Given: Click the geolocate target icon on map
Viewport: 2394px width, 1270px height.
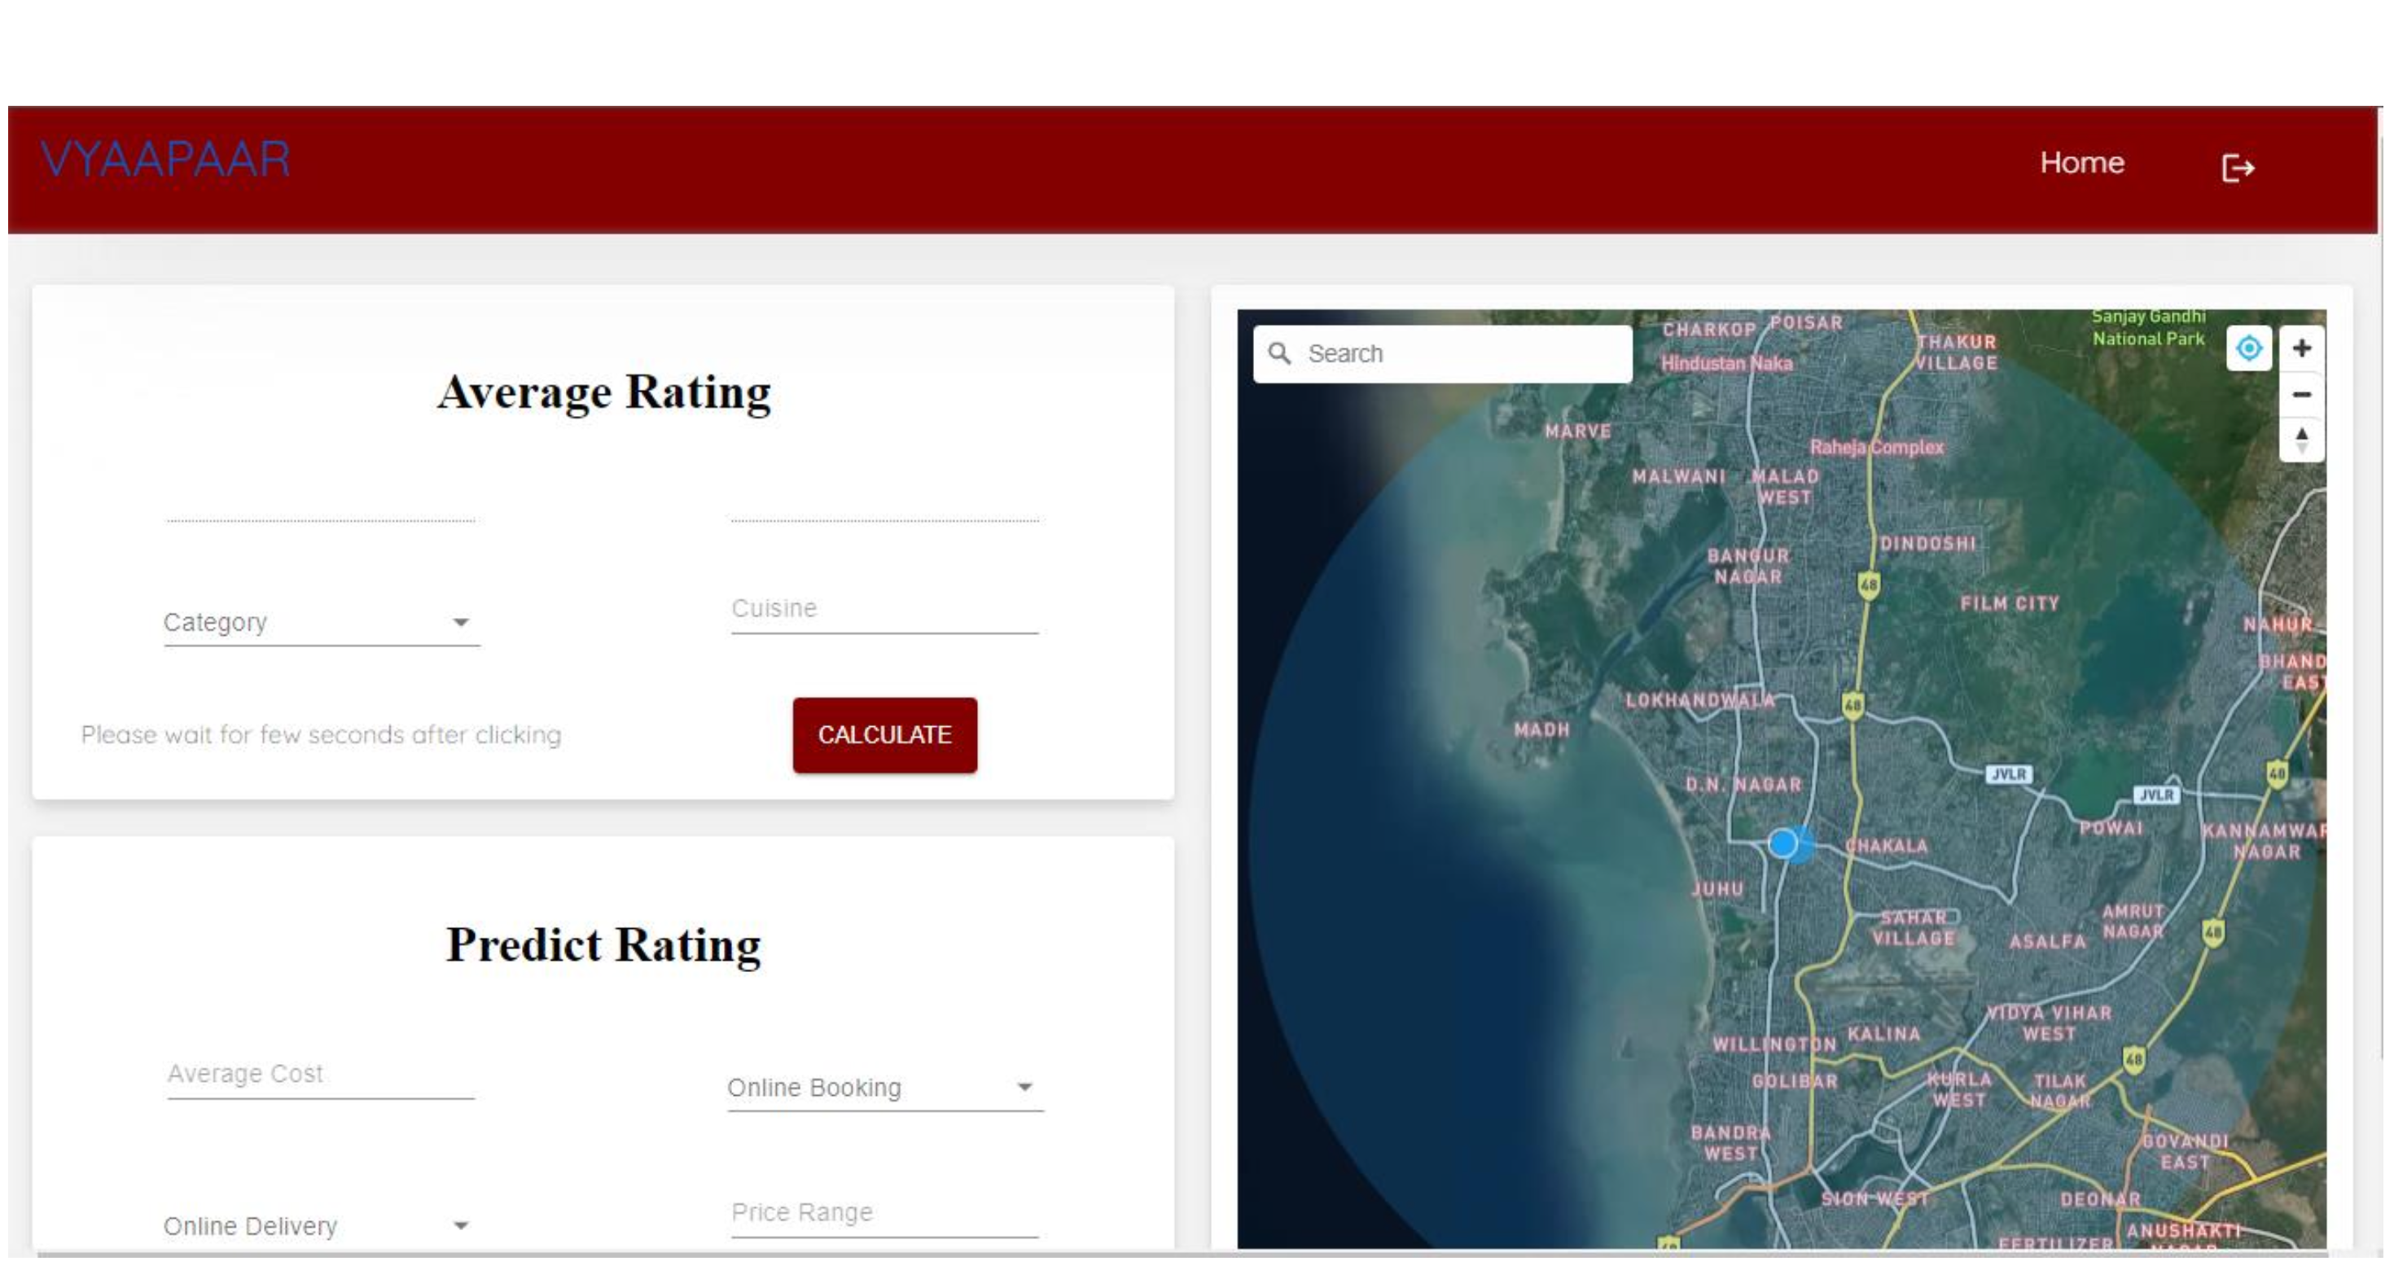Looking at the screenshot, I should pos(2248,348).
